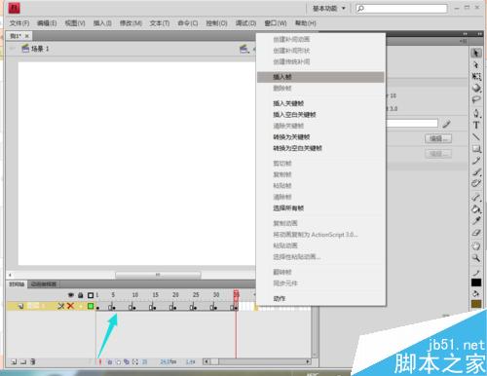Click the pencil icon beside class field
487x376 pixels.
(x=446, y=124)
